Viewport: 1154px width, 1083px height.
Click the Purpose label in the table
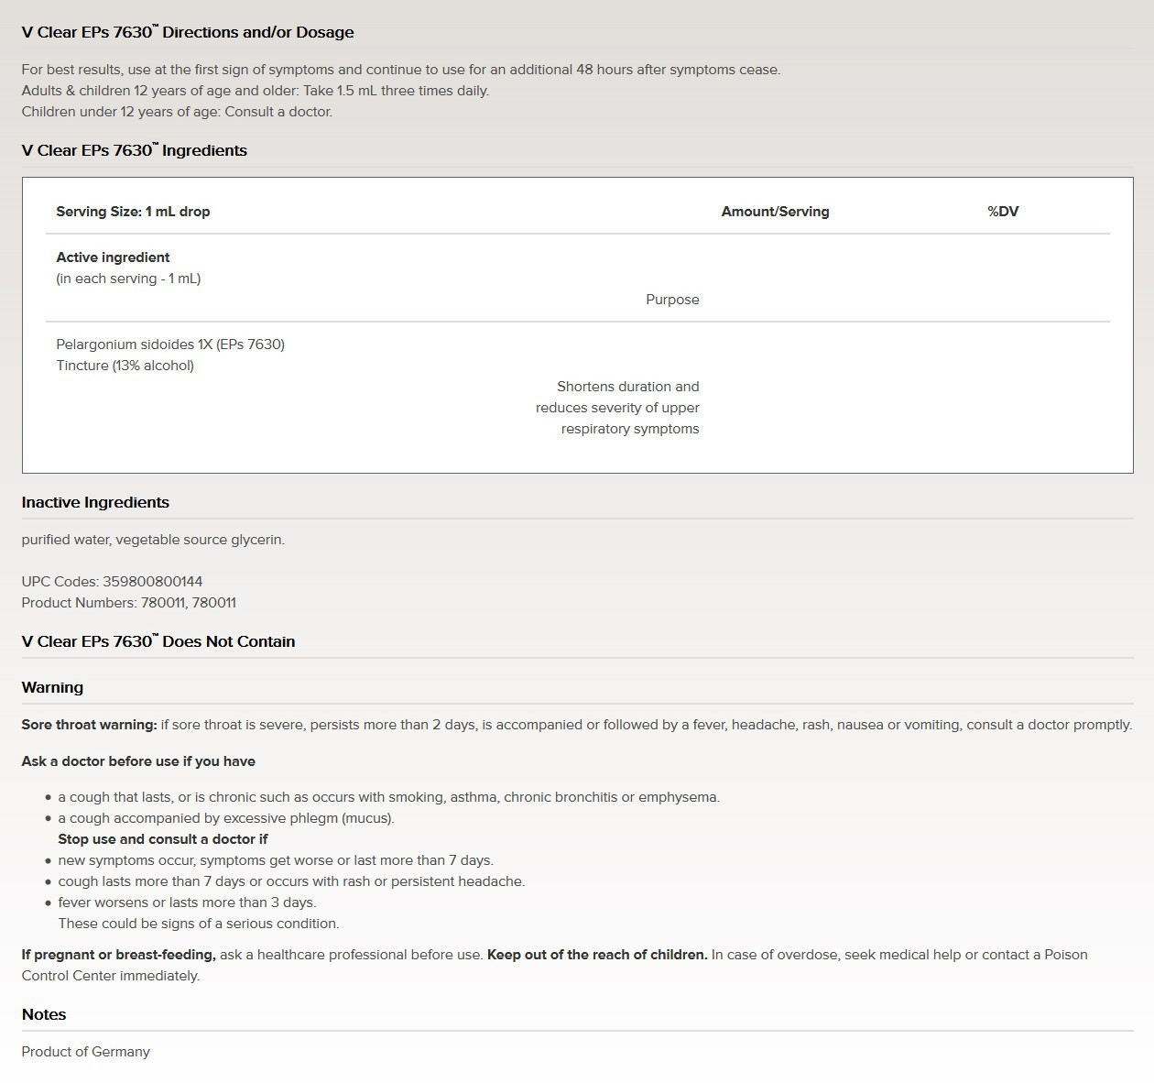coord(672,300)
